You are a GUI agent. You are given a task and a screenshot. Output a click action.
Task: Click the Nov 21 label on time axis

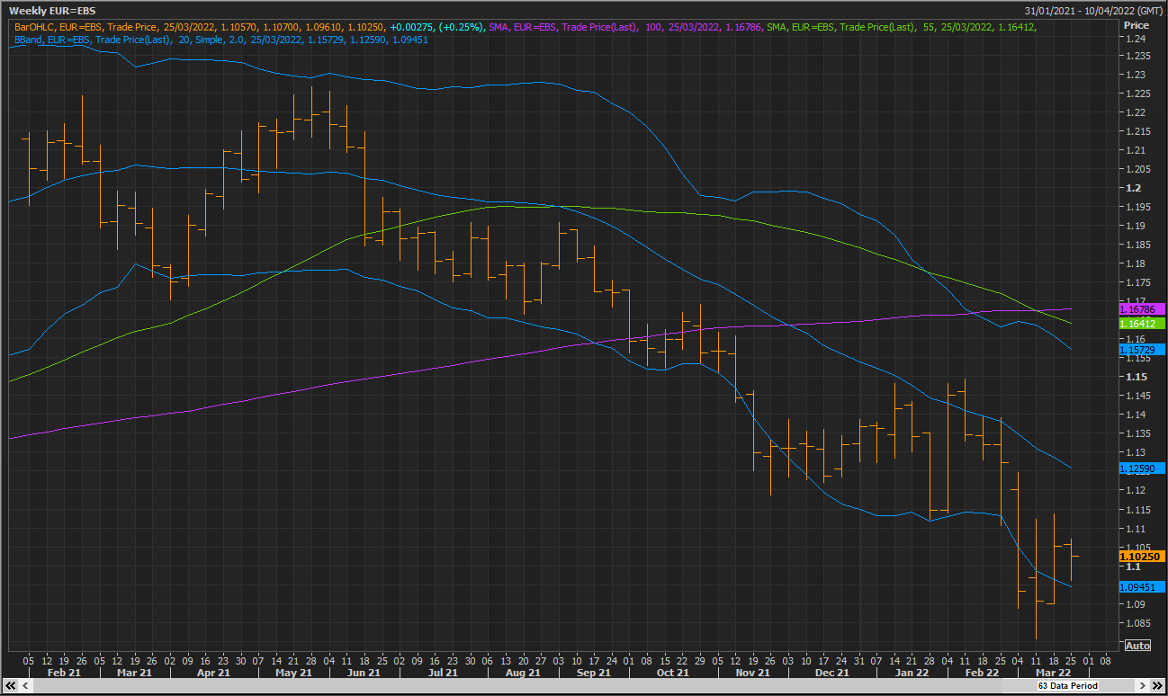click(x=752, y=672)
